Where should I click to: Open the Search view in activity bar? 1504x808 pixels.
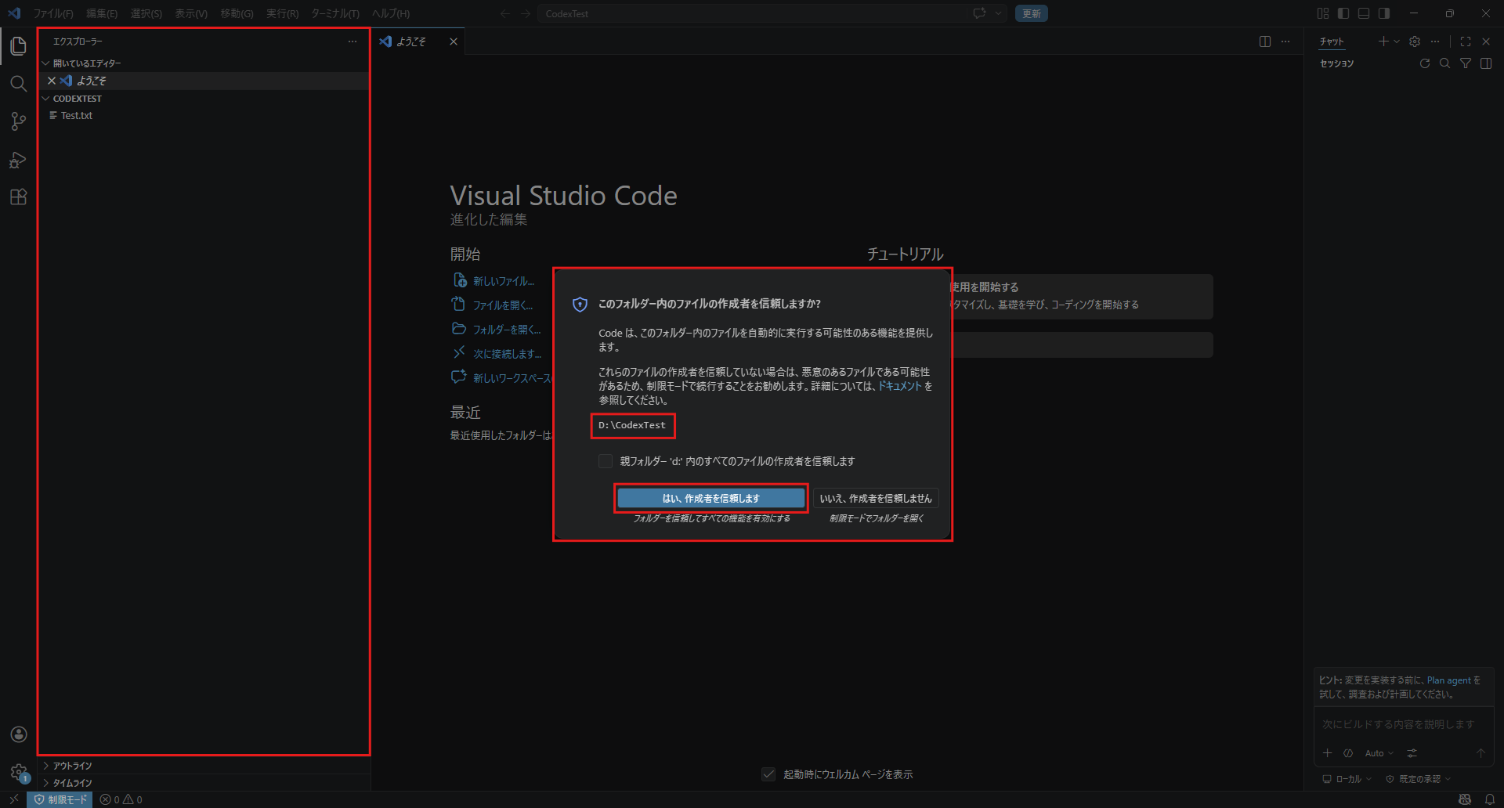18,83
